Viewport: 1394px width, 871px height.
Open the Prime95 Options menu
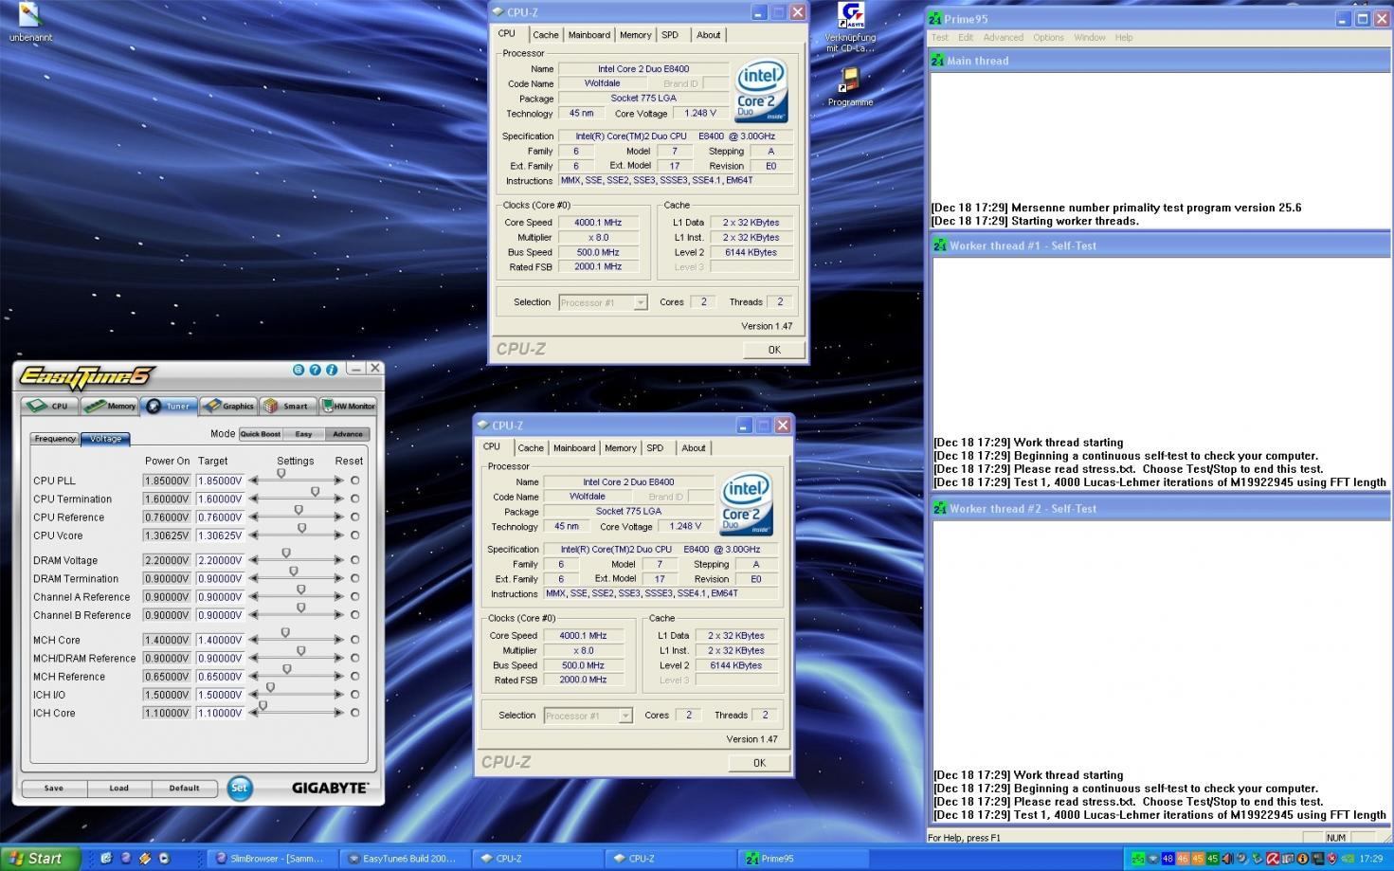click(x=1048, y=38)
